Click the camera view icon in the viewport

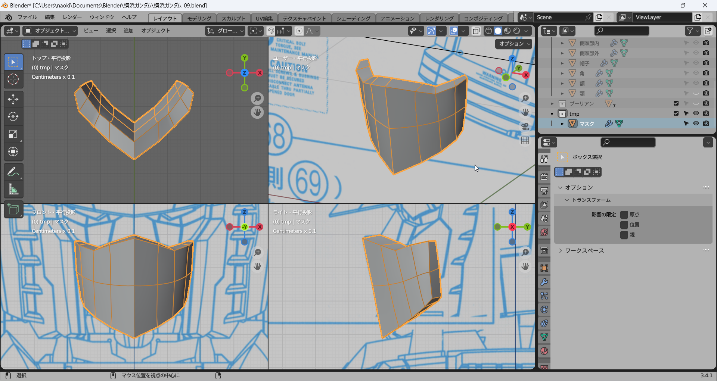[x=525, y=127]
